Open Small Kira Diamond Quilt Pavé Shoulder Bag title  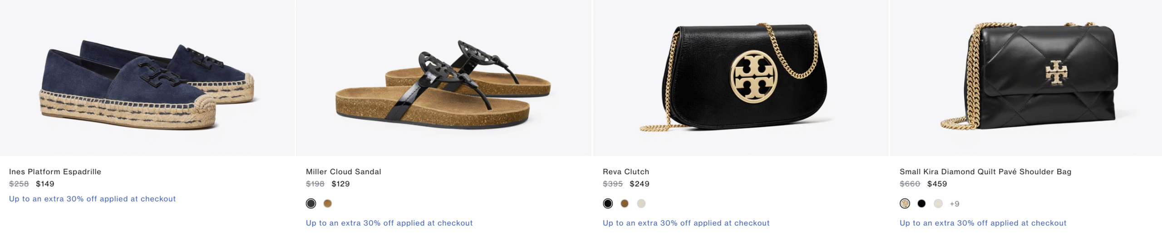985,172
